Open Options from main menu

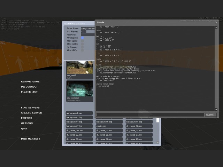tap(27, 123)
